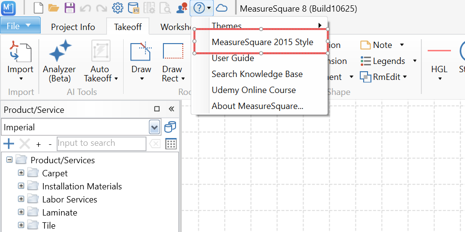The height and width of the screenshot is (232, 465).
Task: Toggle grid view icon beside search
Action: (171, 144)
